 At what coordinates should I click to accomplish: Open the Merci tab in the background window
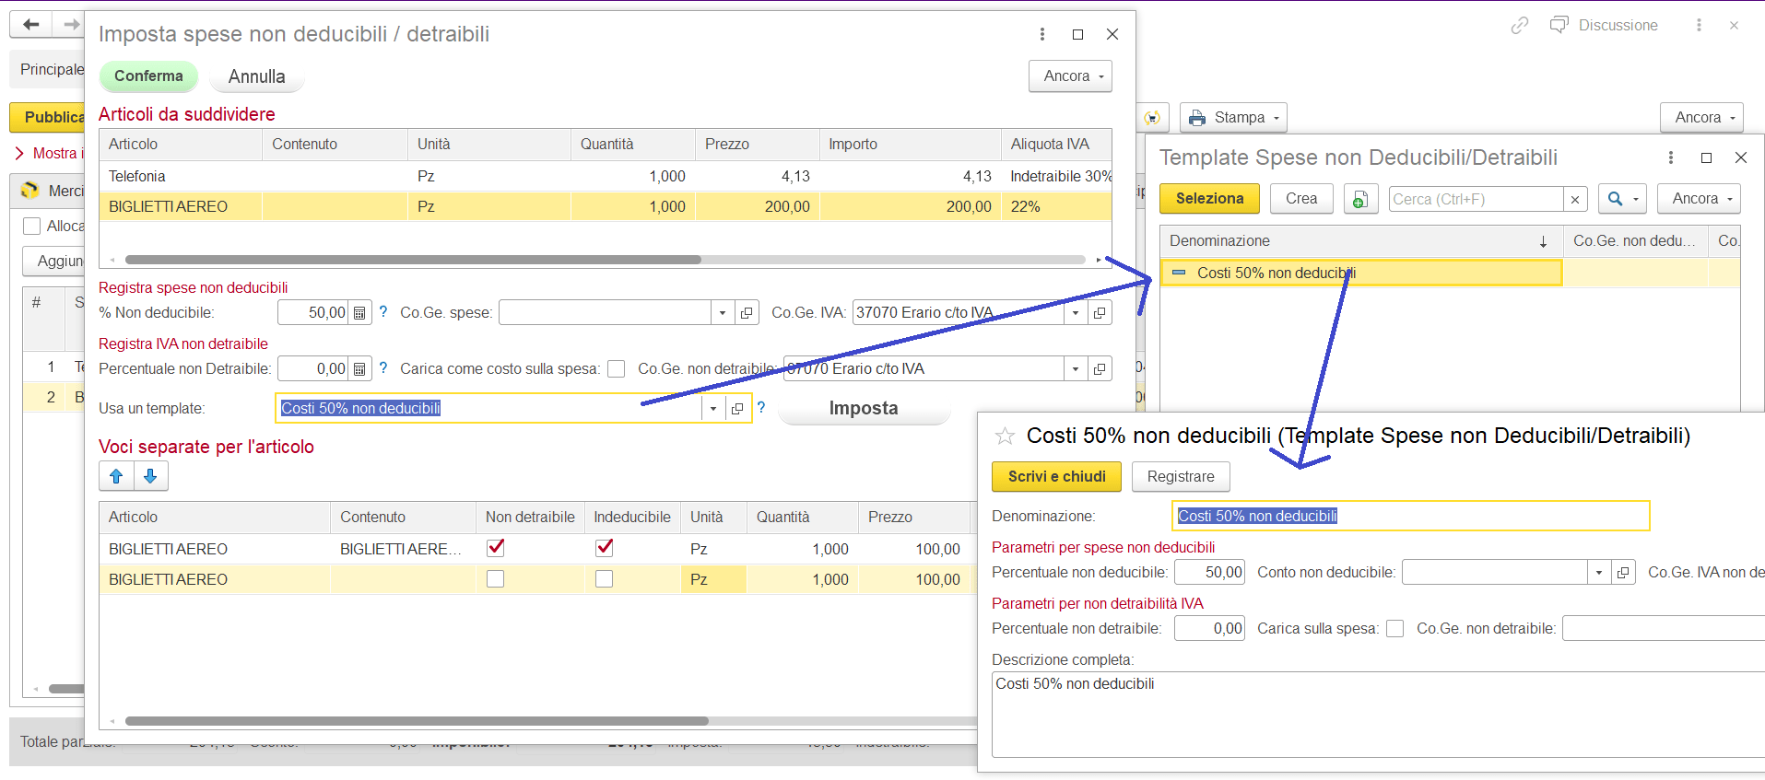[x=52, y=191]
